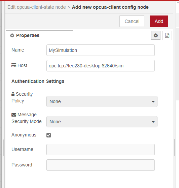Click the Username input field

coord(101,150)
